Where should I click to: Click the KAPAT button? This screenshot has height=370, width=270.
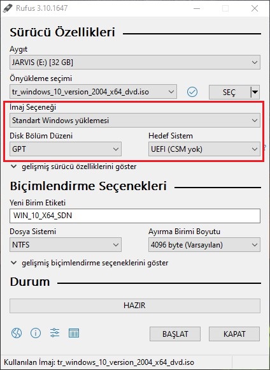click(x=234, y=334)
